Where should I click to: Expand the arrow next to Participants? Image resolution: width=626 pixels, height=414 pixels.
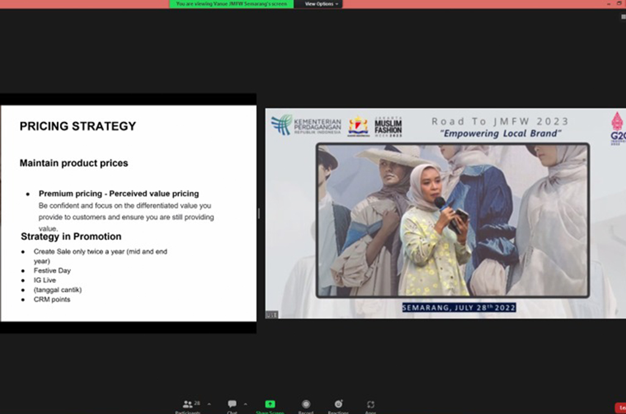[209, 404]
